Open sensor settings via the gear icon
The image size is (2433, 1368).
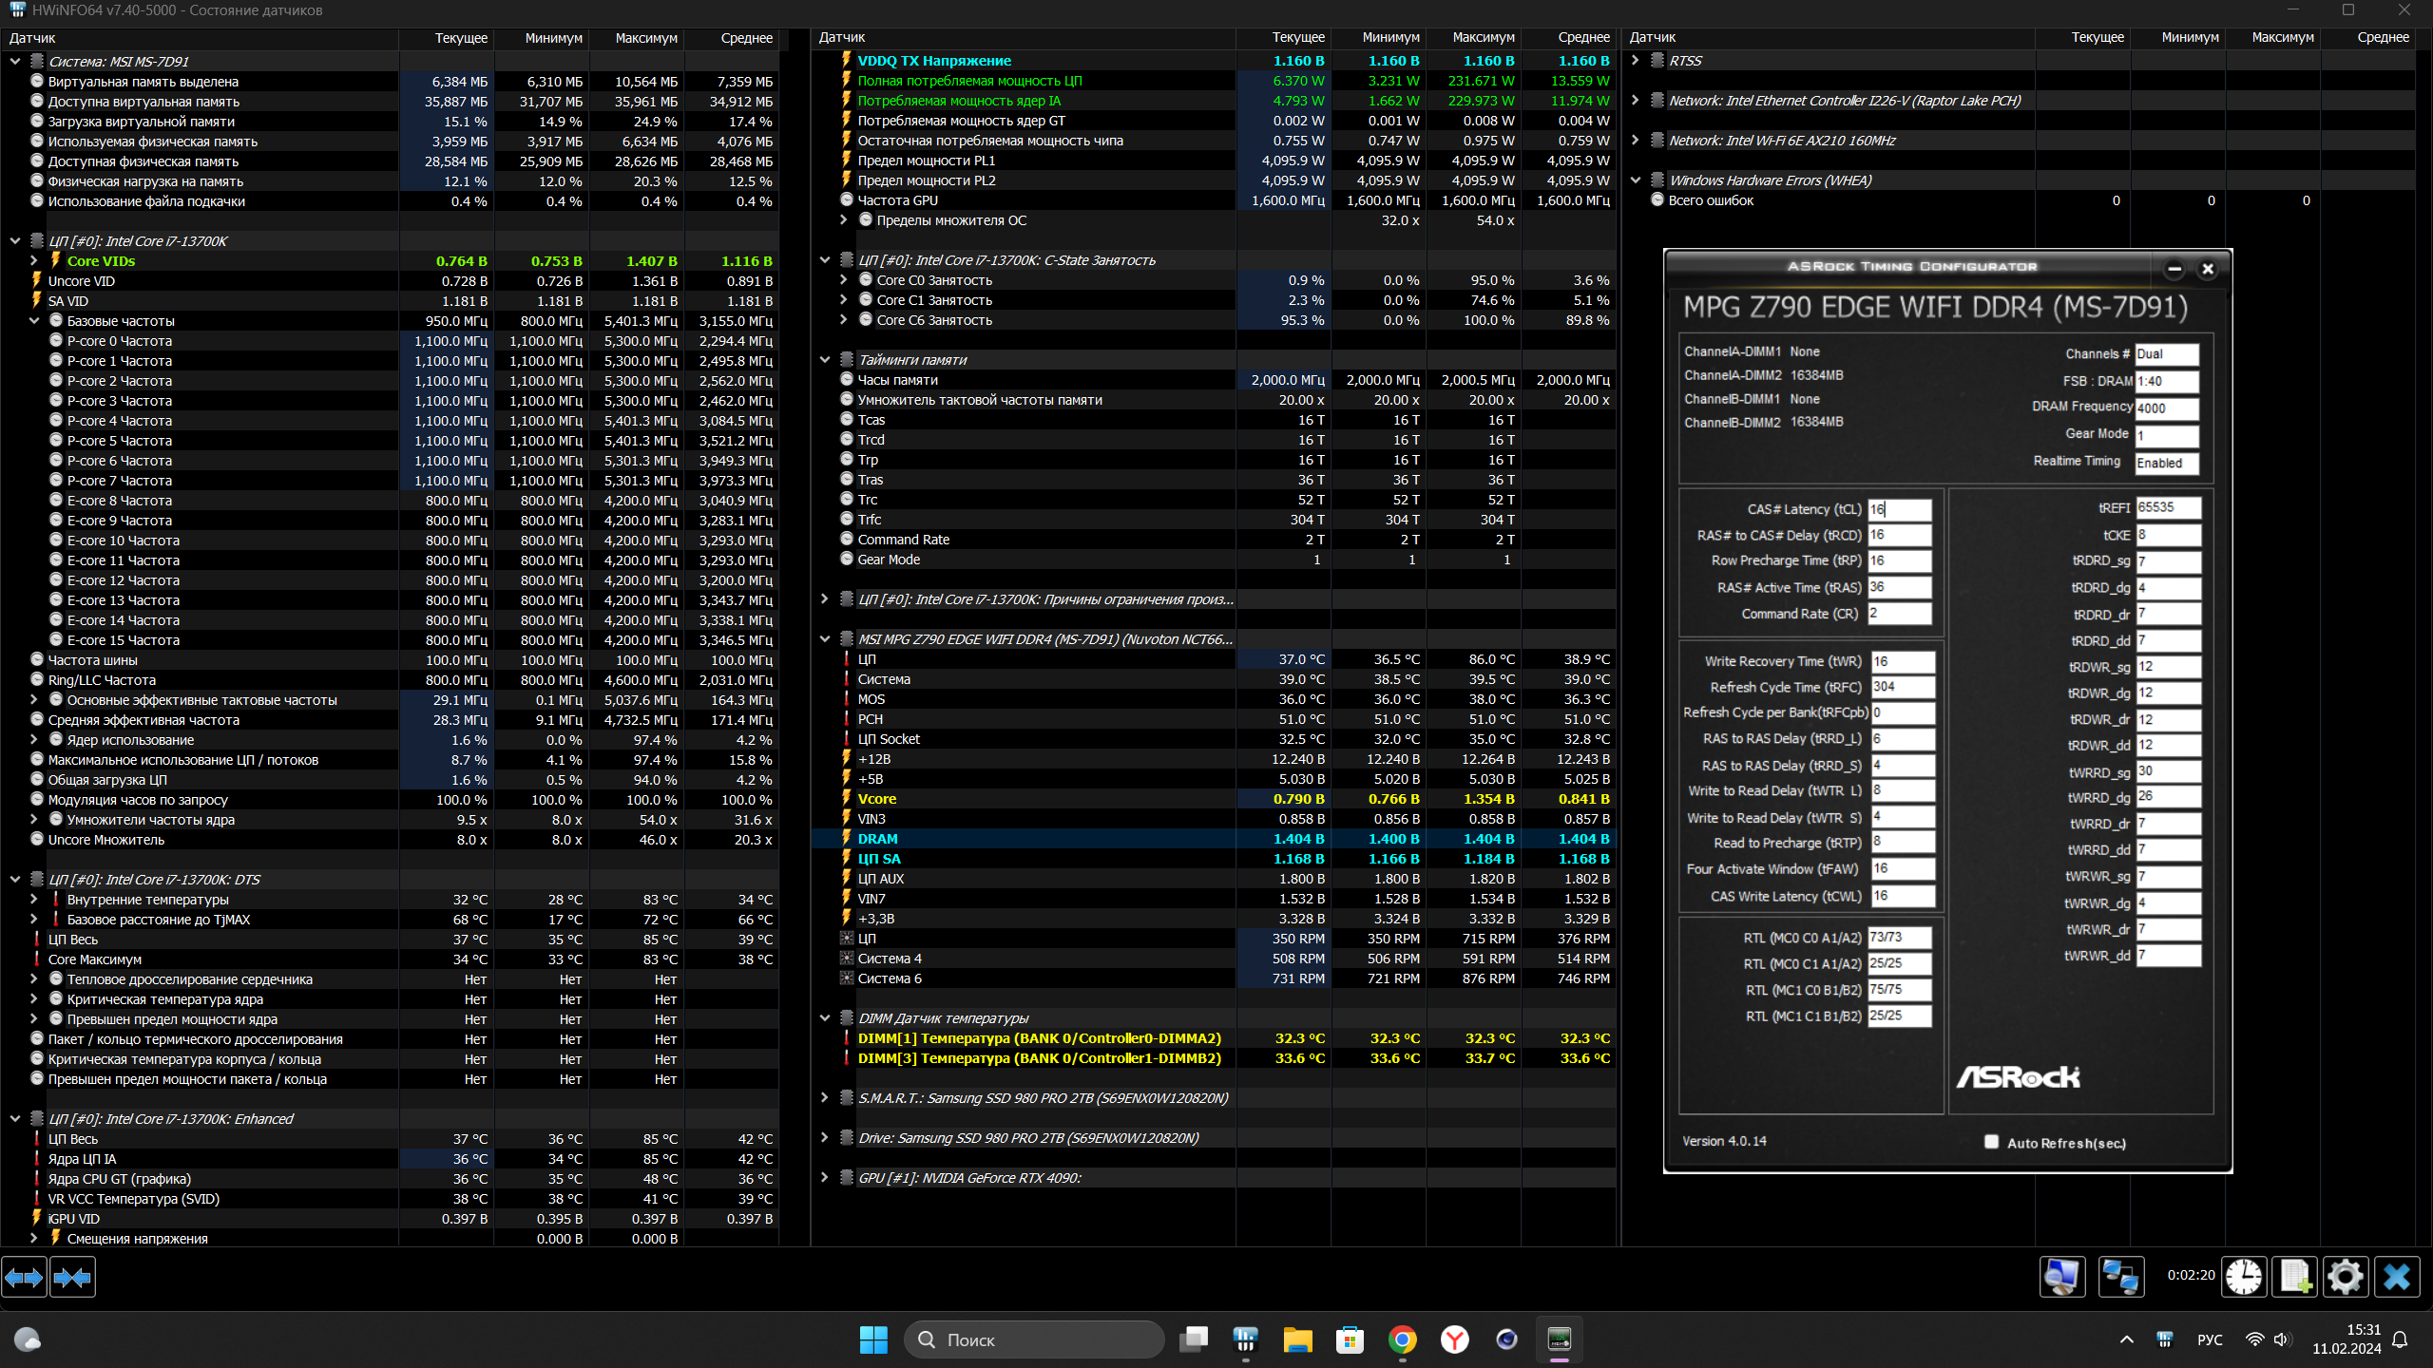(2345, 1276)
